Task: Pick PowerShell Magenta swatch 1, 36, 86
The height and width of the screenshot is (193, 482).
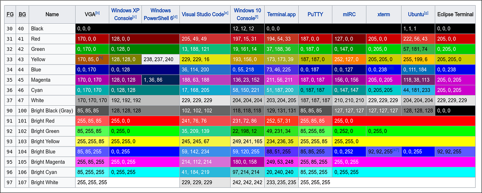Action: [x=161, y=80]
